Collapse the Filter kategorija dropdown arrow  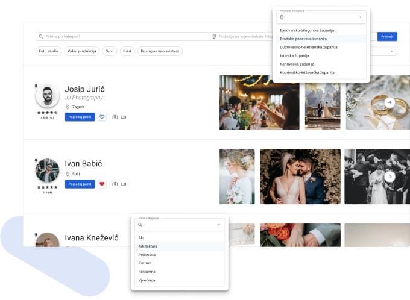coord(219,225)
